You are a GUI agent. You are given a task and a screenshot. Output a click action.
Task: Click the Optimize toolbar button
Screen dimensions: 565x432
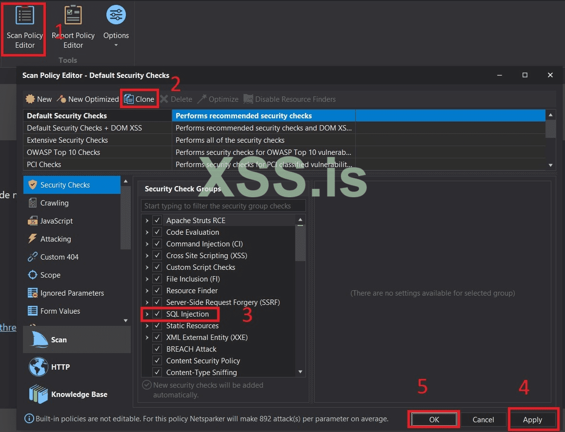(x=218, y=99)
